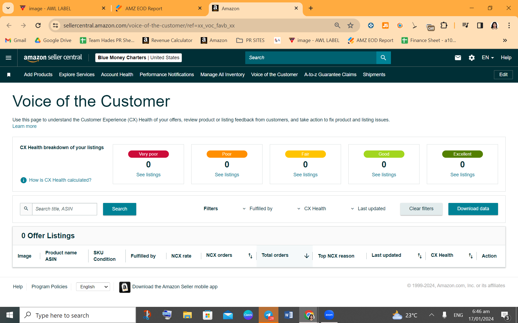
Task: Show hidden system tray icons
Action: click(x=432, y=315)
